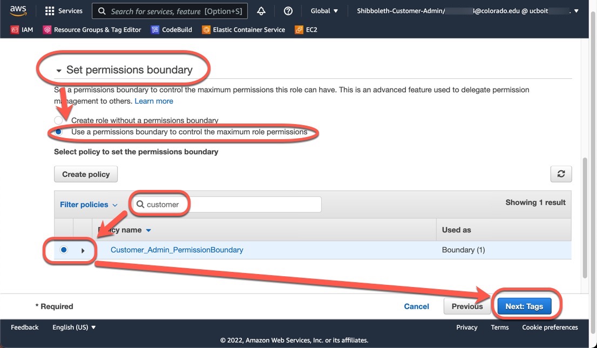Refresh the policy list
Viewport: 597px width, 348px height.
561,174
